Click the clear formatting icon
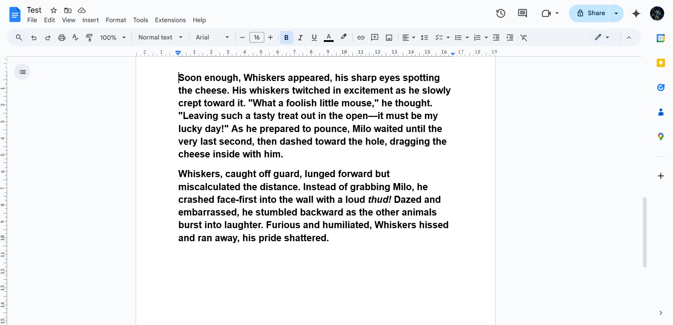The image size is (673, 325). pyautogui.click(x=524, y=38)
